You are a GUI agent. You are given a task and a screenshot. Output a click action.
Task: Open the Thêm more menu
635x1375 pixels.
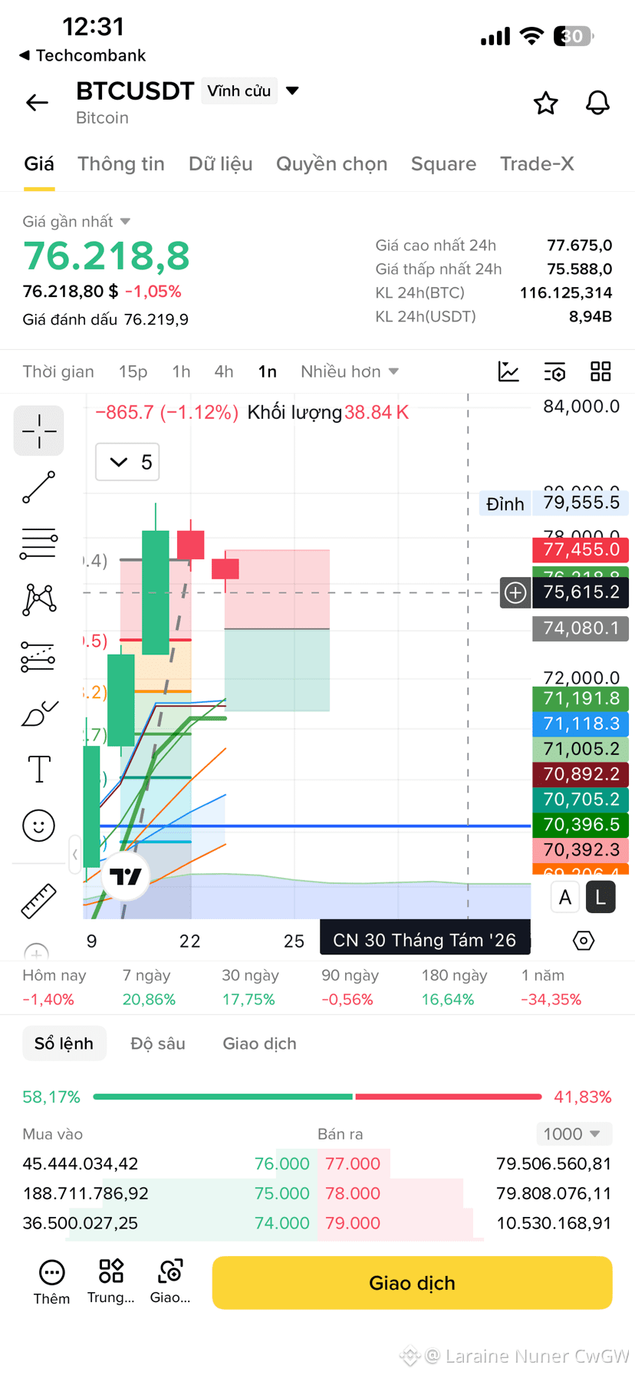point(51,1282)
